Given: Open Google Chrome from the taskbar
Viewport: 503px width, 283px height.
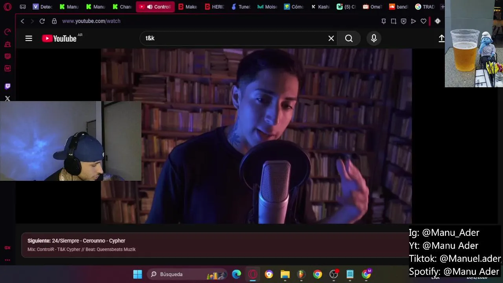Looking at the screenshot, I should (x=318, y=274).
